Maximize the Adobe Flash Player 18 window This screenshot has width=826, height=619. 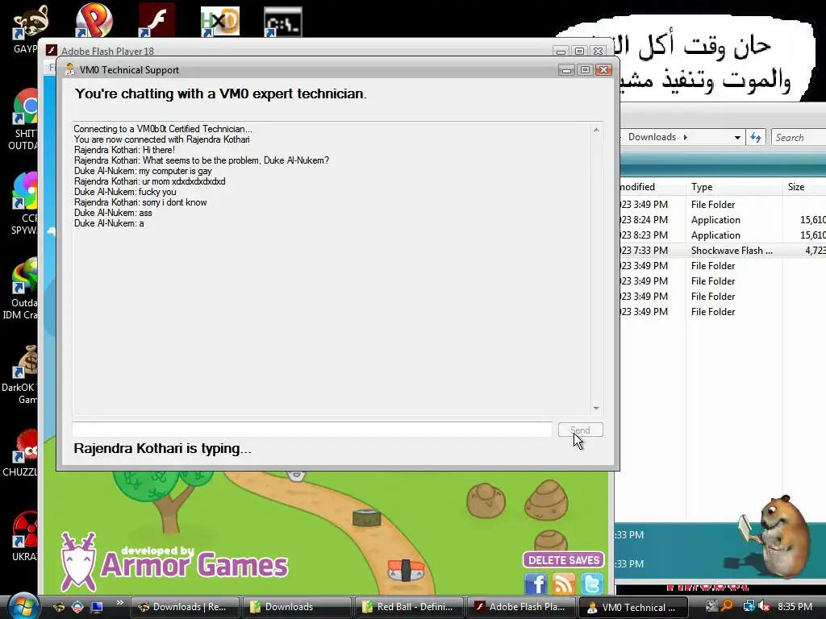point(579,51)
